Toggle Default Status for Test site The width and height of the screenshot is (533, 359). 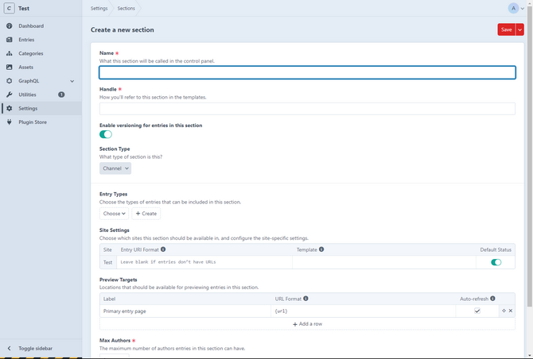(x=496, y=262)
